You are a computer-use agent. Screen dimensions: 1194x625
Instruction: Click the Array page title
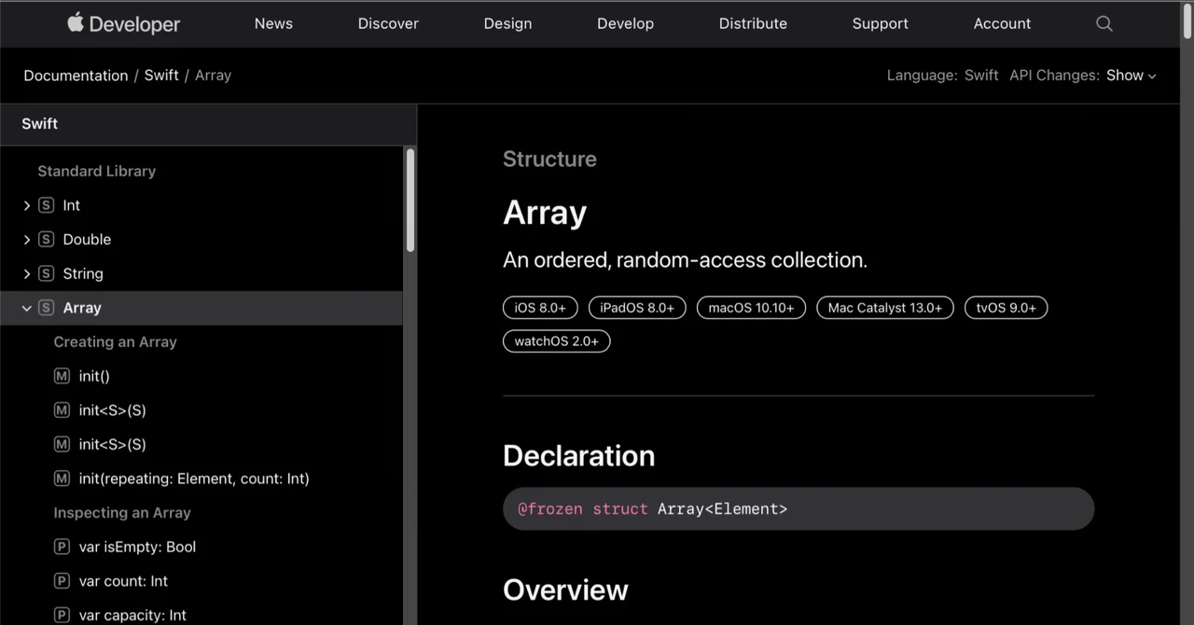click(545, 213)
